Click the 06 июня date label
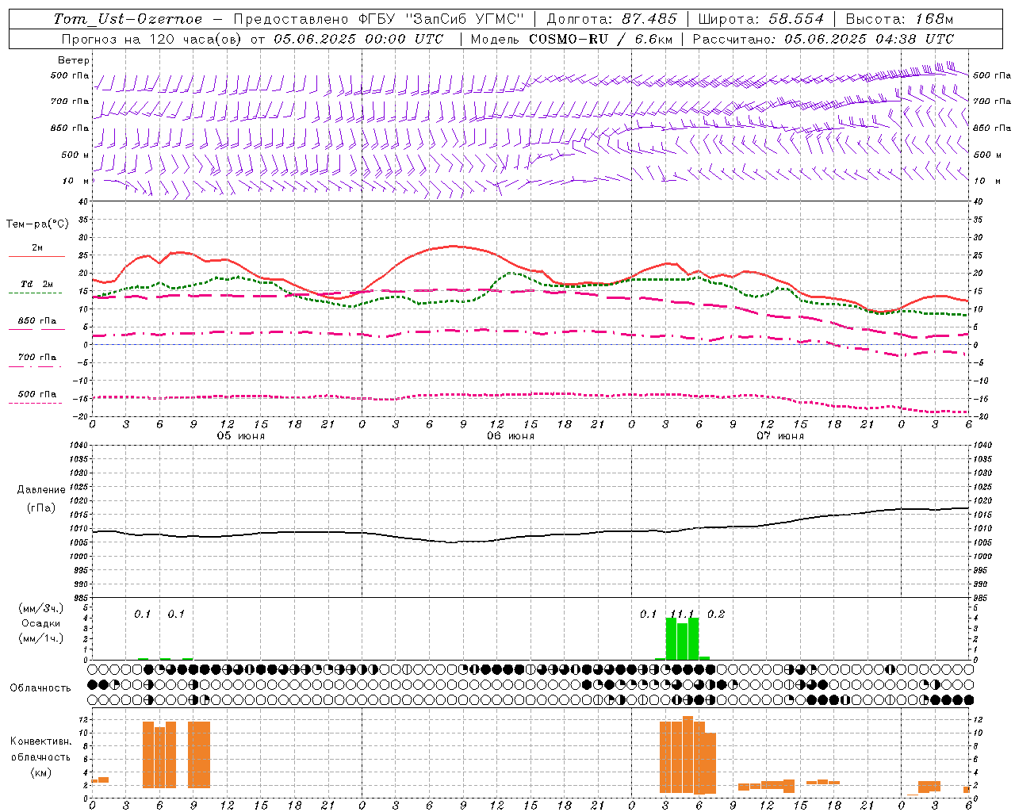This screenshot has width=1015, height=812. [511, 436]
